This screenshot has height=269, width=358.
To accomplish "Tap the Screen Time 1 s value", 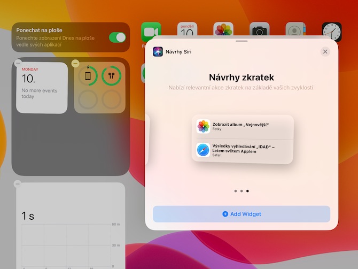I will click(28, 216).
